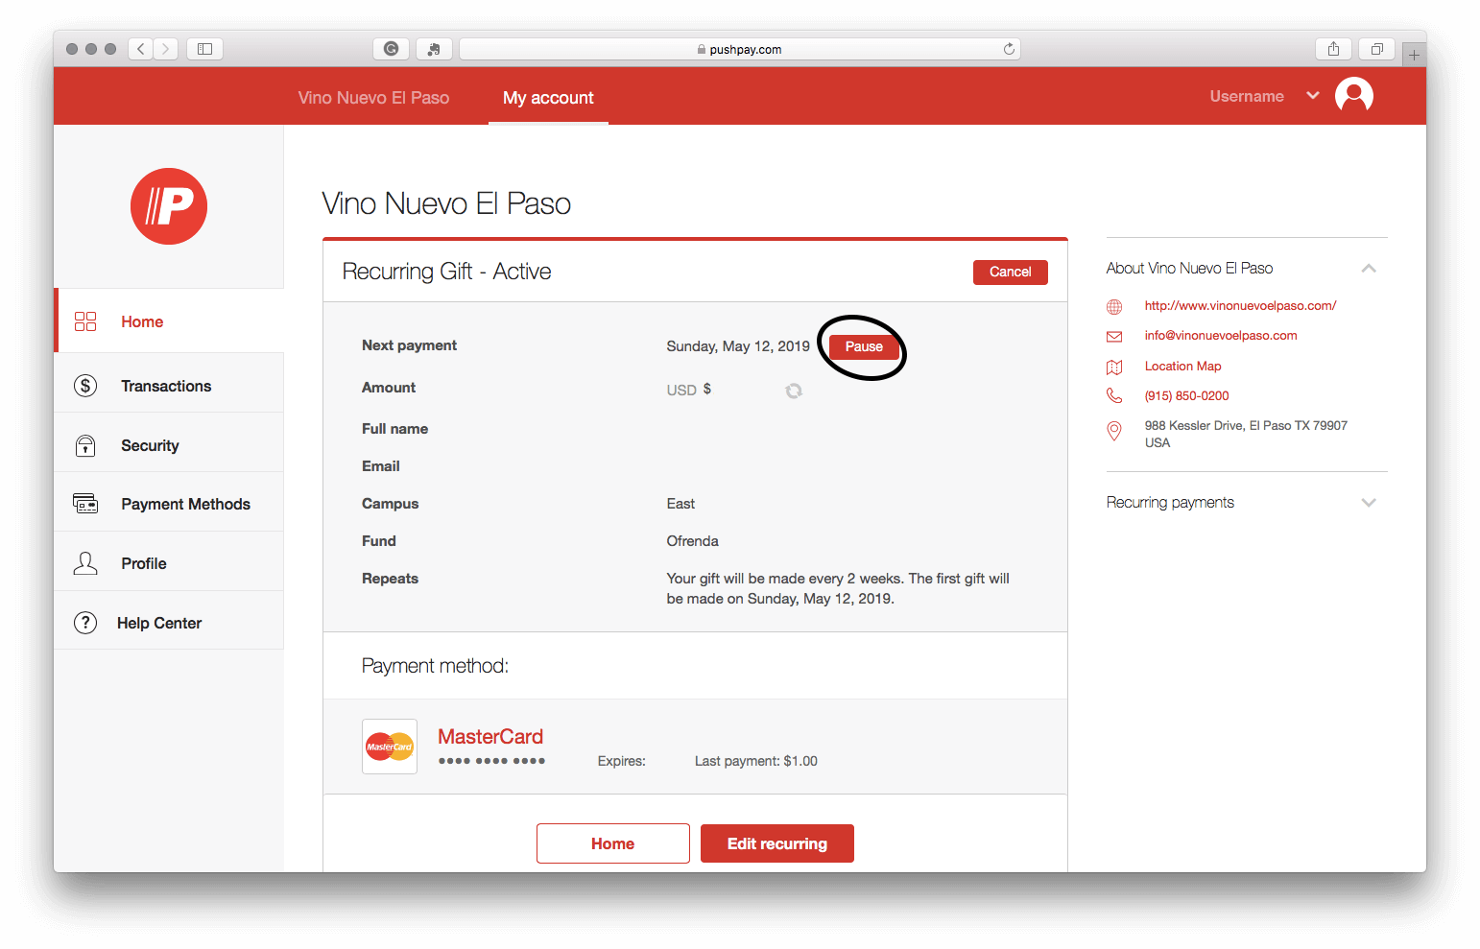The height and width of the screenshot is (949, 1480).
Task: Click the Safari back arrow
Action: [x=141, y=49]
